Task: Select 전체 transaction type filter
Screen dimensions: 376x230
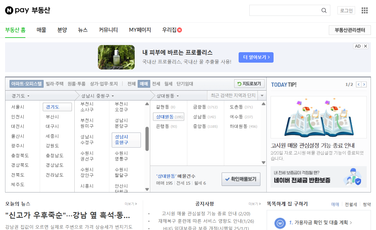Action: pos(131,84)
